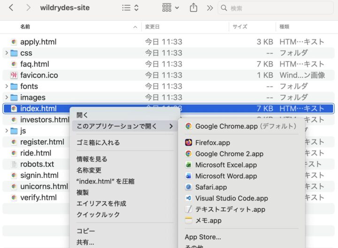Expand the fonts folder disclosure triangle
Screen dimensions: 338x248
point(6,86)
